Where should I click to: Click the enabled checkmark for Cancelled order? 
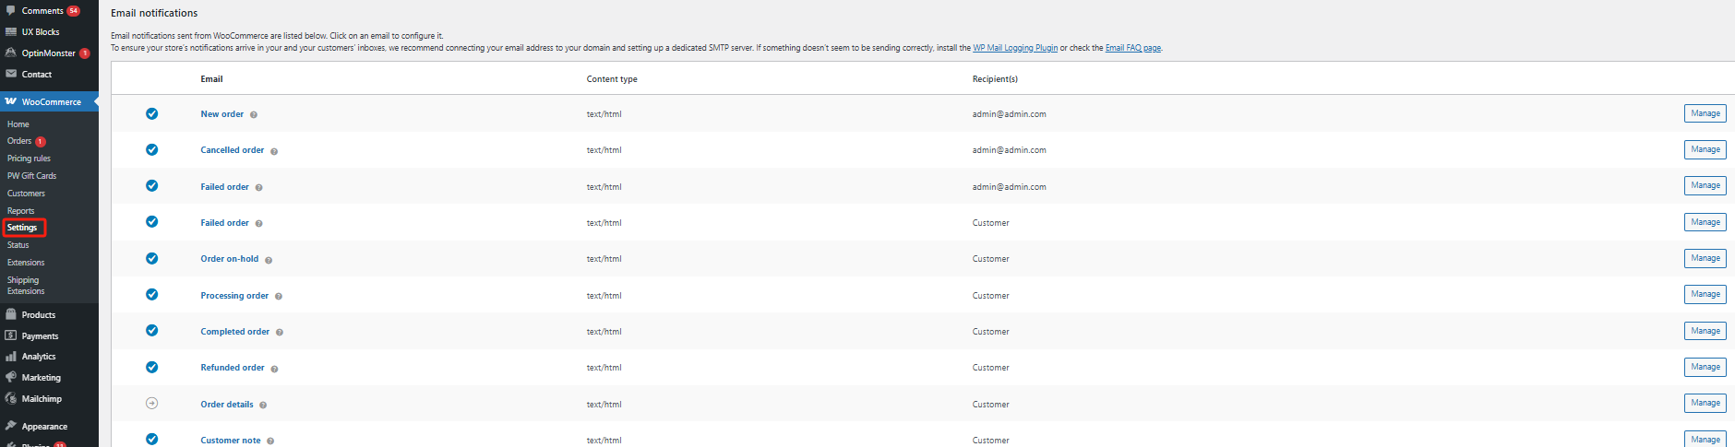[152, 150]
